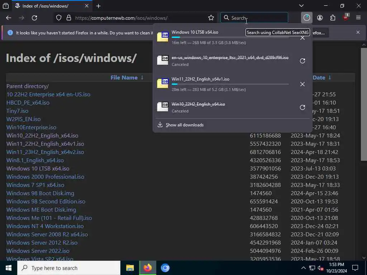
Task: Open the Windows 98 Second Edition.iso link
Action: [x=46, y=201]
